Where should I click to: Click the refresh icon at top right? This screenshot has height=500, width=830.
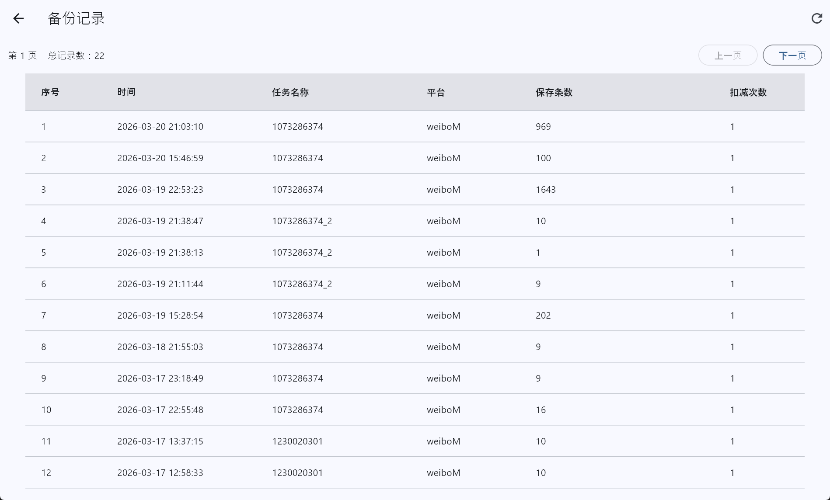816,18
